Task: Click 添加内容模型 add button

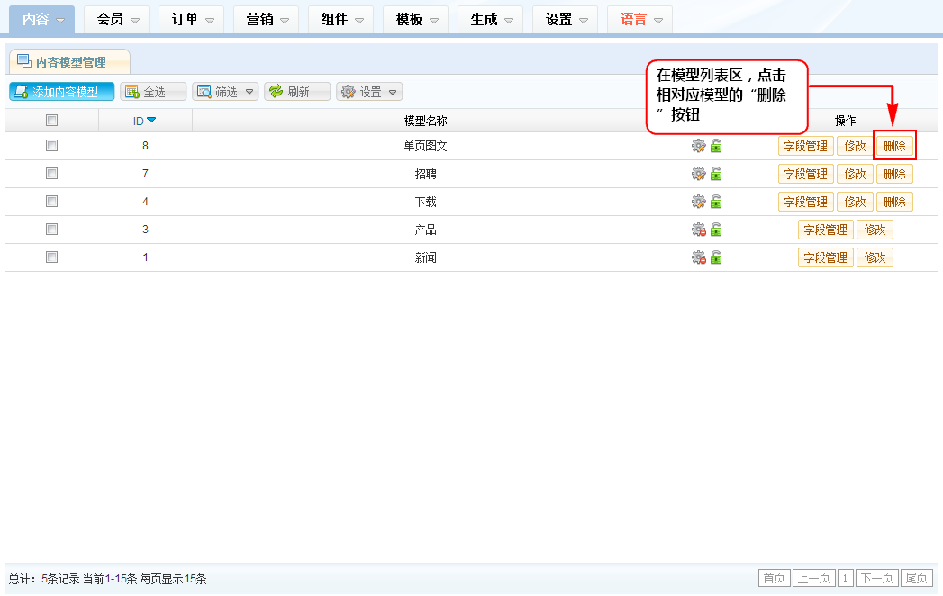Action: [62, 92]
